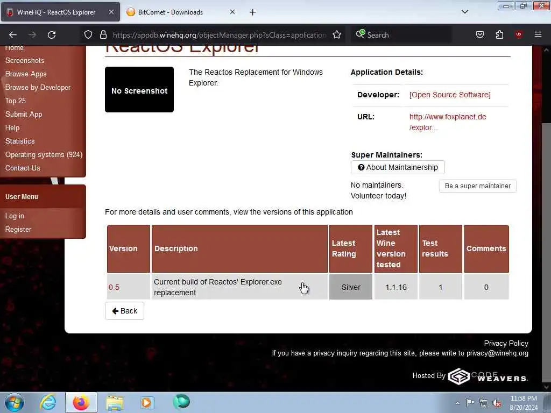Screen dimensions: 551x413
Task: Click the muted volume tray icon
Action: coord(497,403)
